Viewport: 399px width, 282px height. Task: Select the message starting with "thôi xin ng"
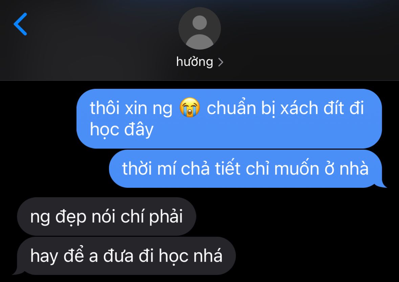pyautogui.click(x=229, y=119)
